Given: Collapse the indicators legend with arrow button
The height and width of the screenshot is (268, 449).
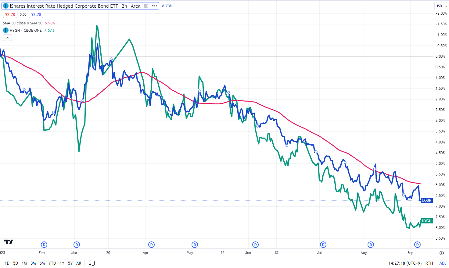Looking at the screenshot, I should click(8, 38).
